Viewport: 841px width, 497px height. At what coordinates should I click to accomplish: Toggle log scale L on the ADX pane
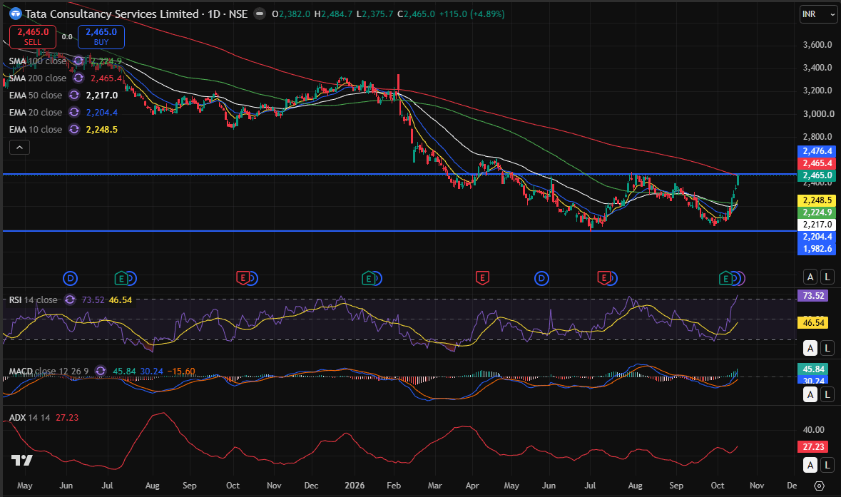point(827,466)
